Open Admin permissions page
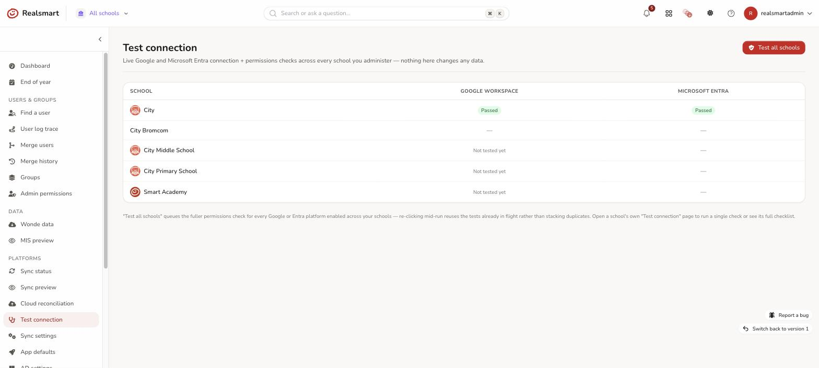The width and height of the screenshot is (819, 368). (x=51, y=193)
